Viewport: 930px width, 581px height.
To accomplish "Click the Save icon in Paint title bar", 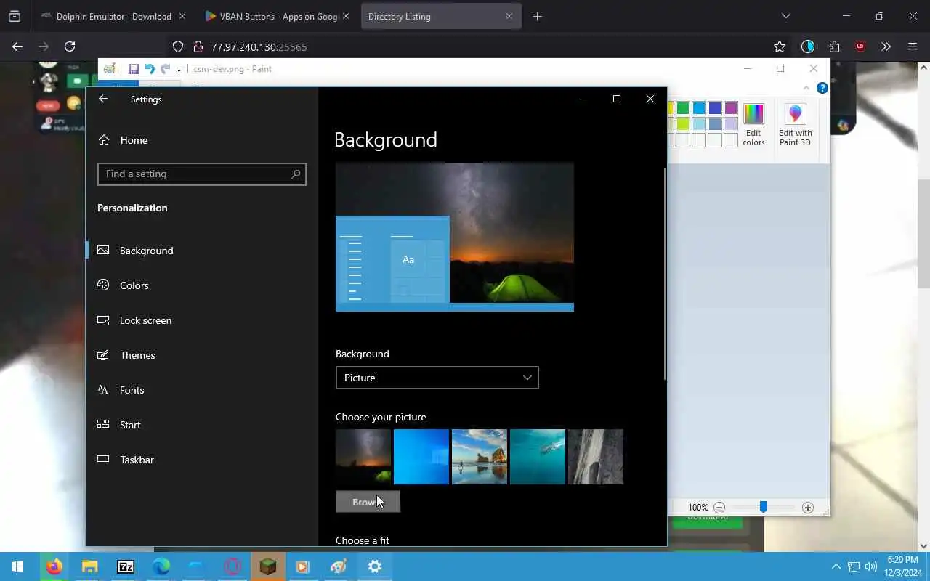I will [134, 69].
